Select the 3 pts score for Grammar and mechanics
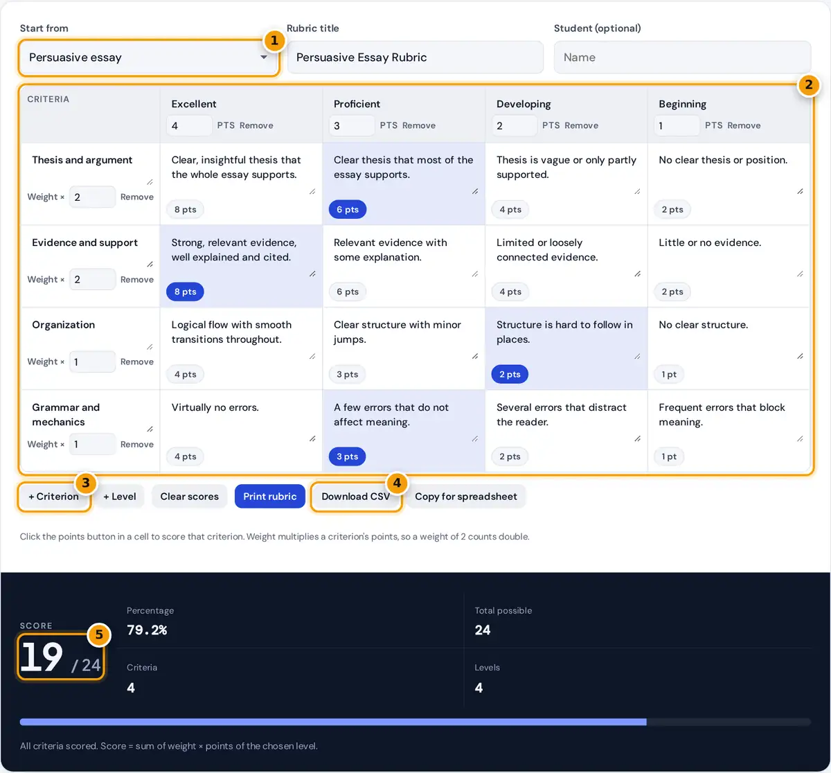Image resolution: width=831 pixels, height=773 pixels. (x=348, y=456)
